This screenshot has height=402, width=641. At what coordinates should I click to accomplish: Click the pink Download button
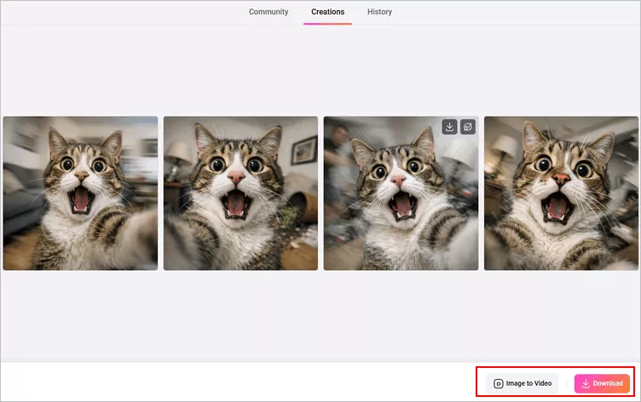pos(602,383)
